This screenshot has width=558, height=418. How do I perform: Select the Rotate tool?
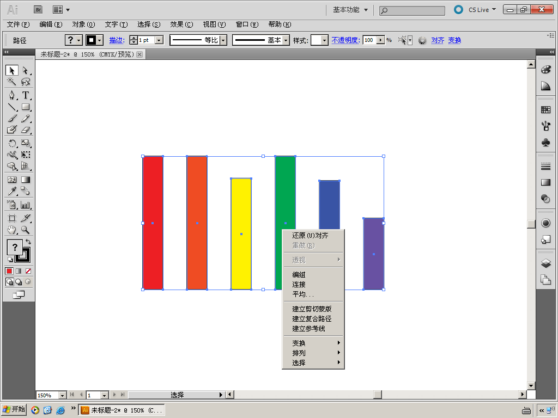pyautogui.click(x=12, y=143)
